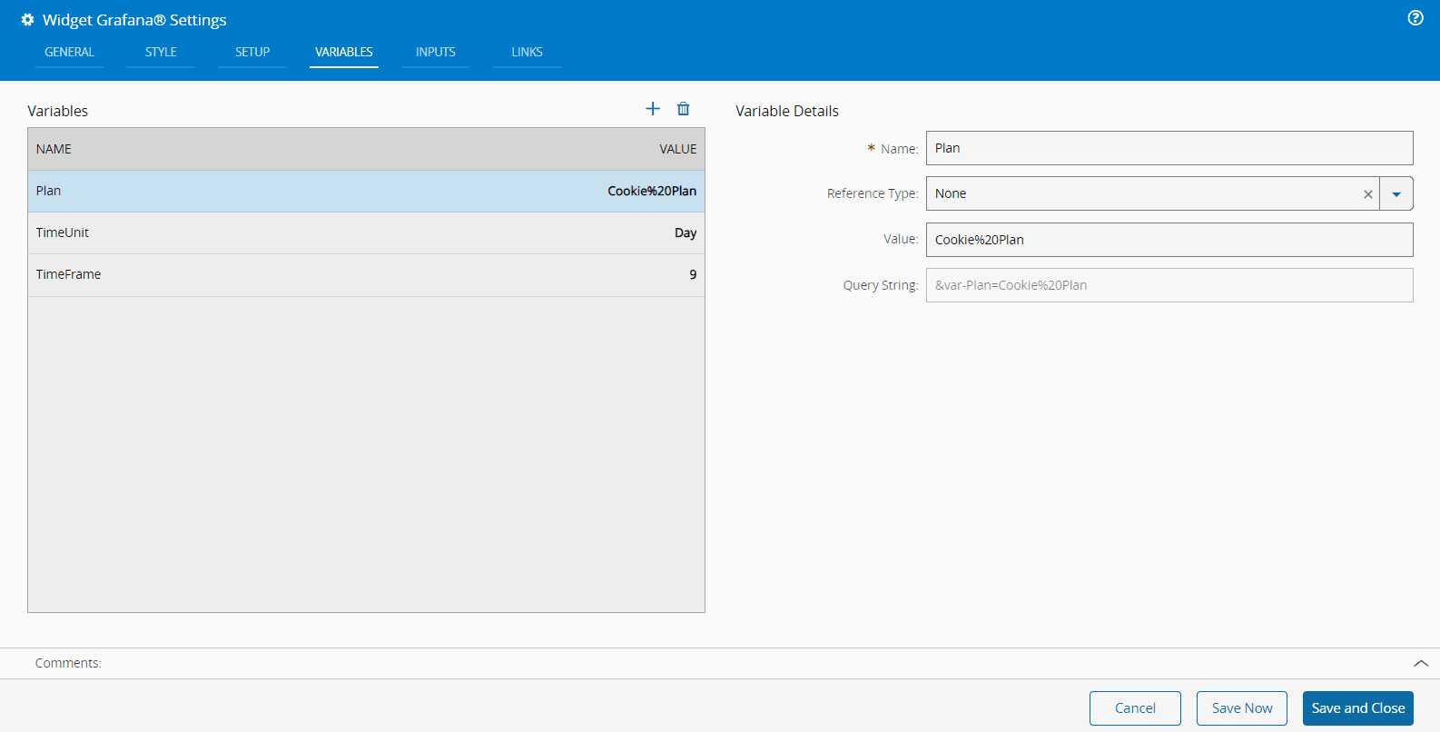This screenshot has width=1440, height=732.
Task: Select the TimeFrame variable row
Action: (366, 275)
